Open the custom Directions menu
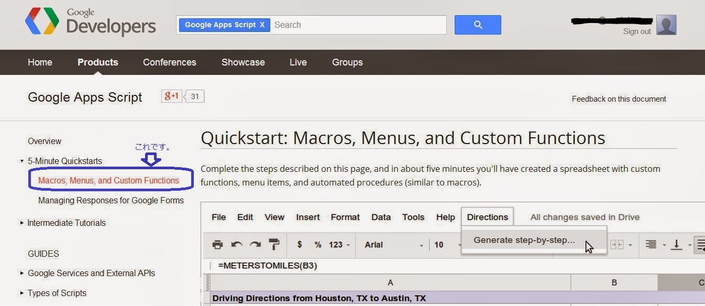This screenshot has width=705, height=306. click(x=488, y=217)
